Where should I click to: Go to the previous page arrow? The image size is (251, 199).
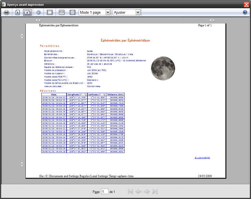click(138, 191)
